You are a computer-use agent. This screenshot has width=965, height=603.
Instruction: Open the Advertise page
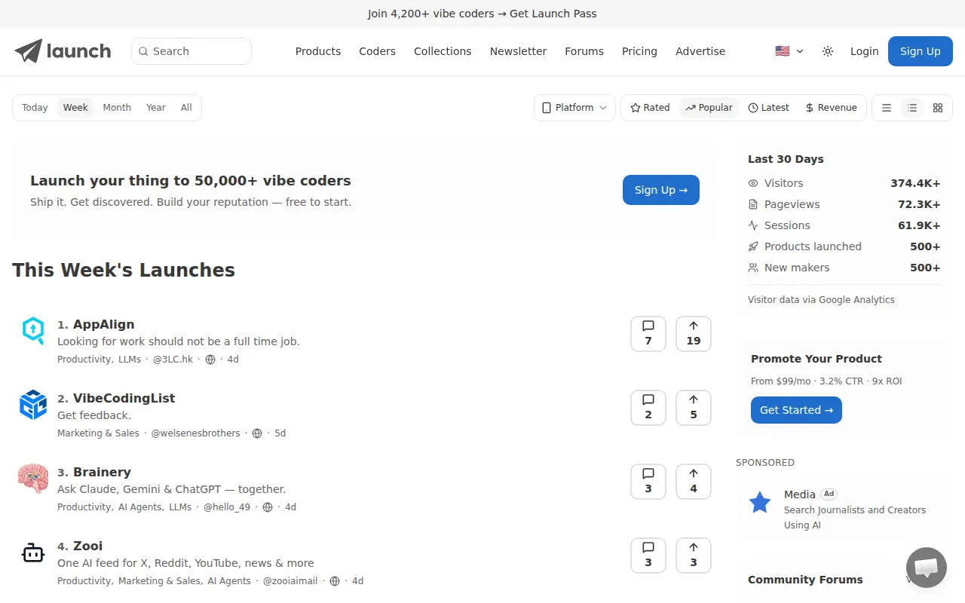click(x=700, y=51)
